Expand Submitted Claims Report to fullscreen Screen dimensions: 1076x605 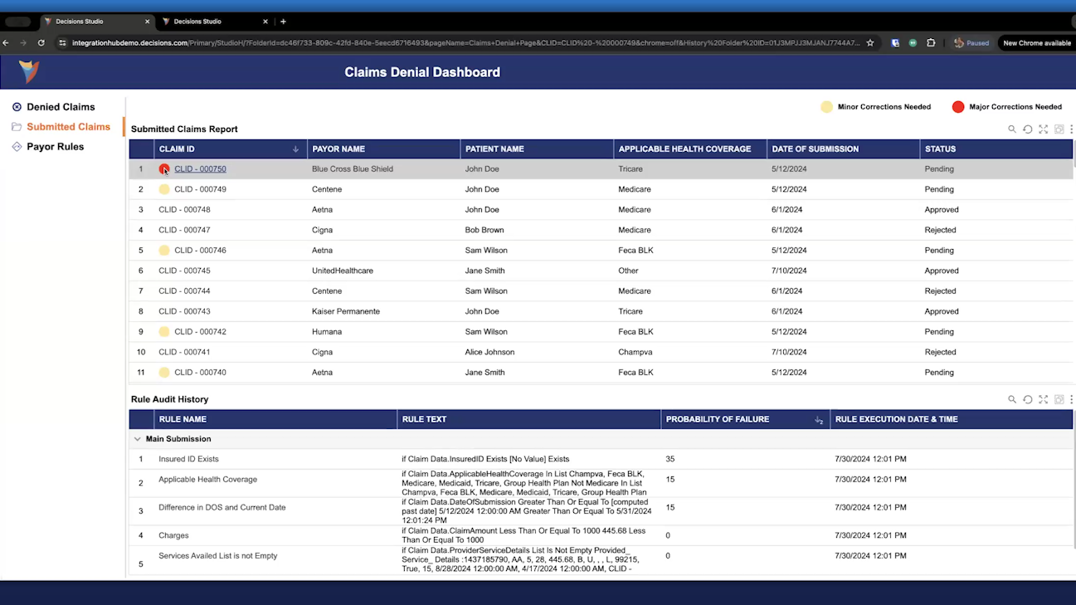click(1043, 129)
